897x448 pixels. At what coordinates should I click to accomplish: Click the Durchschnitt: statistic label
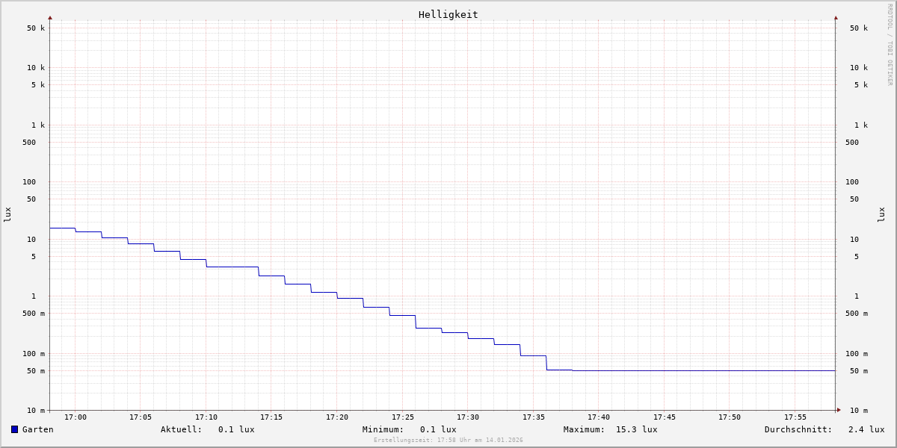coord(798,429)
